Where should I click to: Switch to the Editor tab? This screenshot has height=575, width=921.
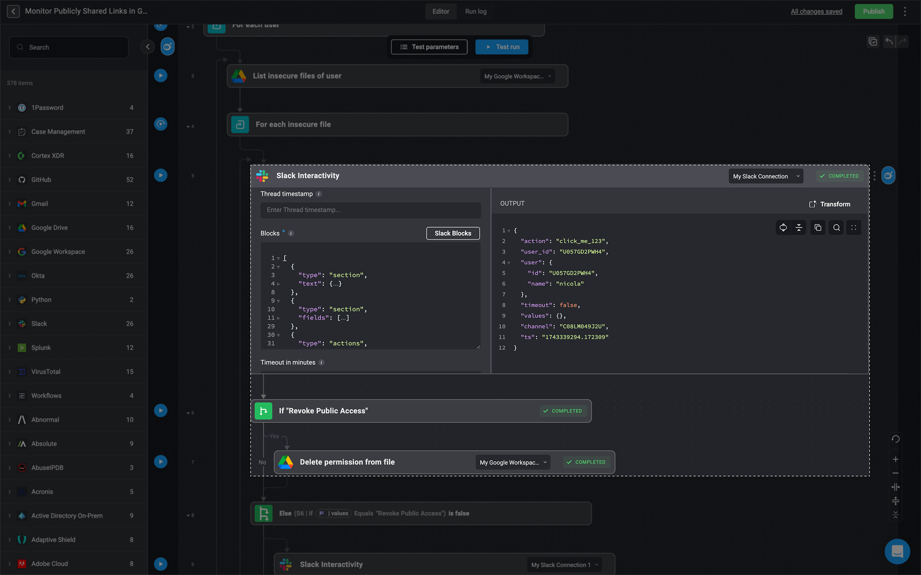[440, 11]
